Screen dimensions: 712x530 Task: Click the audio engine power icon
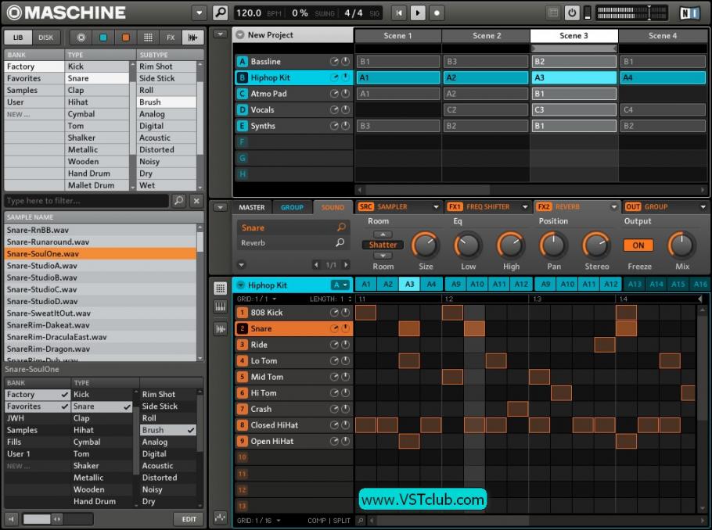click(x=572, y=13)
